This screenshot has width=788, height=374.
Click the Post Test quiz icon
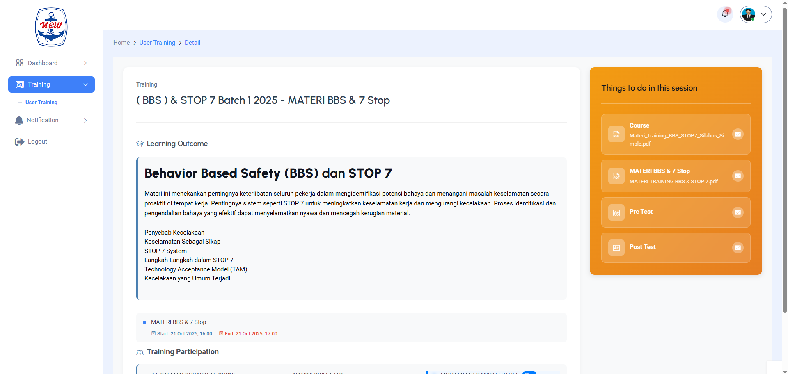coord(616,248)
